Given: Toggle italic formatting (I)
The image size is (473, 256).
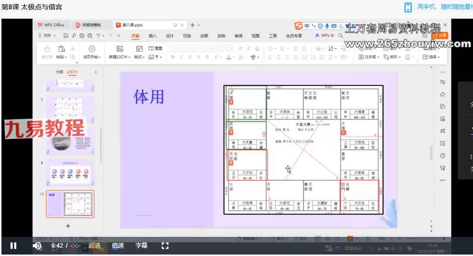Looking at the screenshot, I should [x=181, y=57].
